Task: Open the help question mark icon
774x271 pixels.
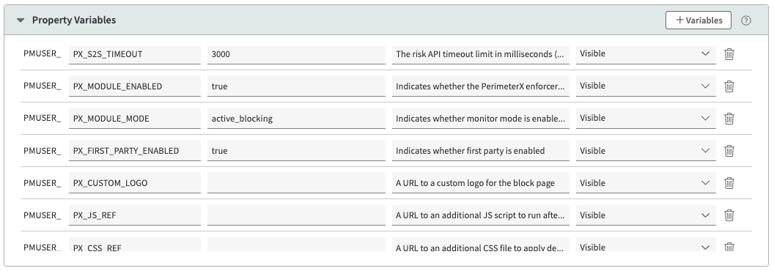Action: coord(746,21)
